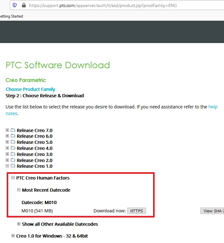Click the Download now: label
Image resolution: width=224 pixels, height=243 pixels.
click(x=109, y=211)
